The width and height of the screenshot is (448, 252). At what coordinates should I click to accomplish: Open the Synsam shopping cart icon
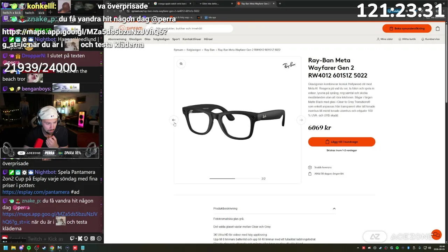(437, 28)
